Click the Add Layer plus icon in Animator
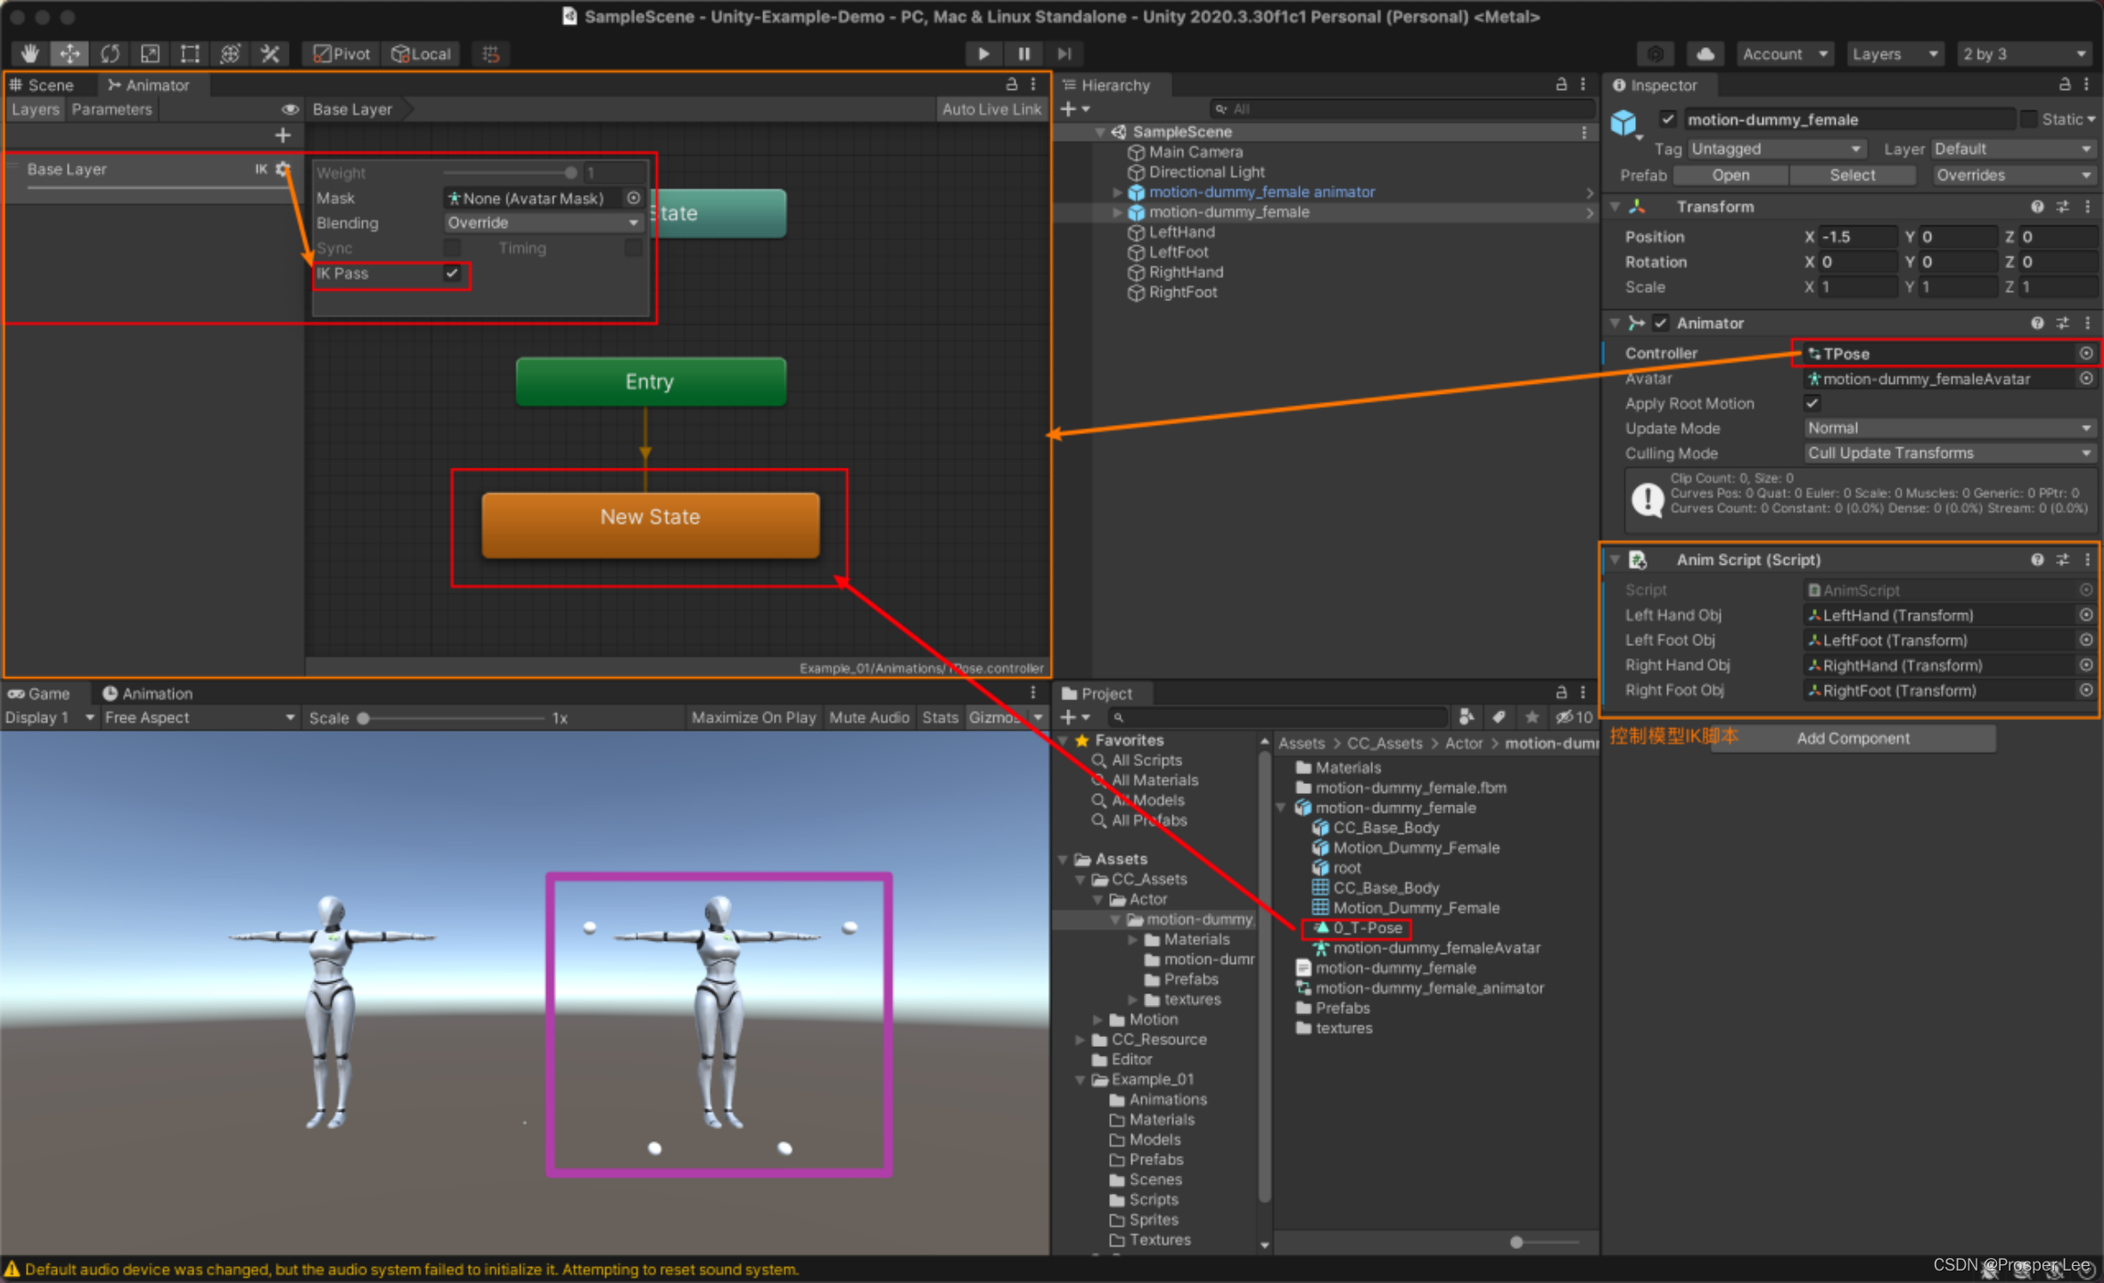The image size is (2104, 1283). pos(283,138)
